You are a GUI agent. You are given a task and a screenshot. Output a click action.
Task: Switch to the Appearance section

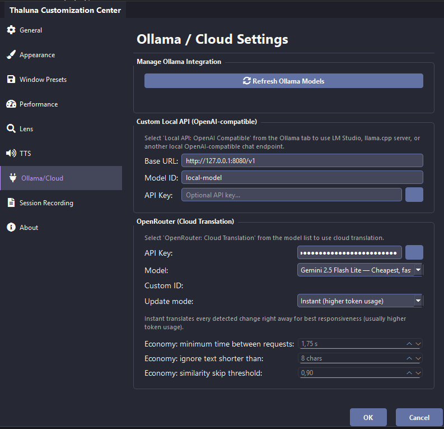point(61,55)
